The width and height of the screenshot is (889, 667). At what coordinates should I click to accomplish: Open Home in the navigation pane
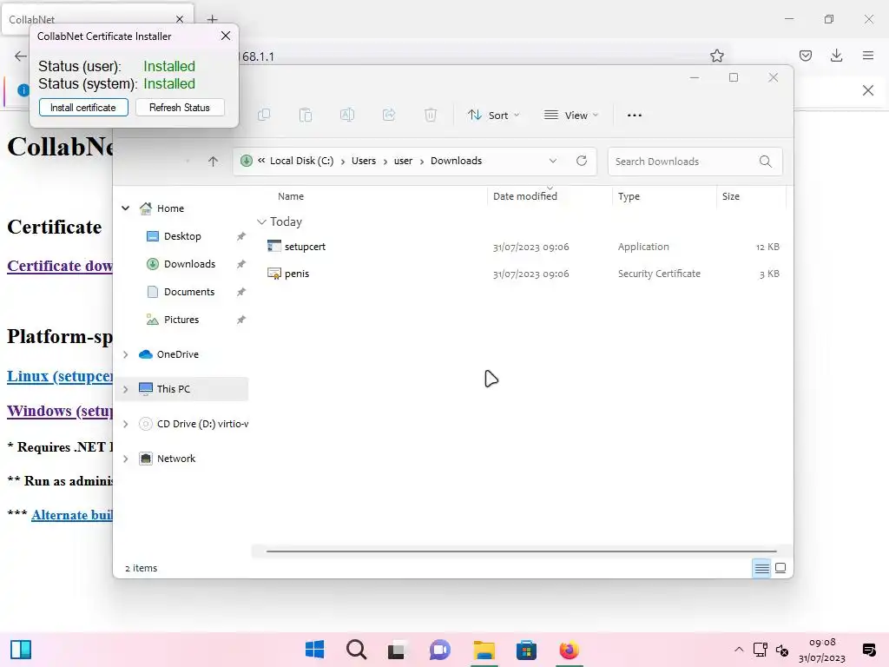point(170,208)
